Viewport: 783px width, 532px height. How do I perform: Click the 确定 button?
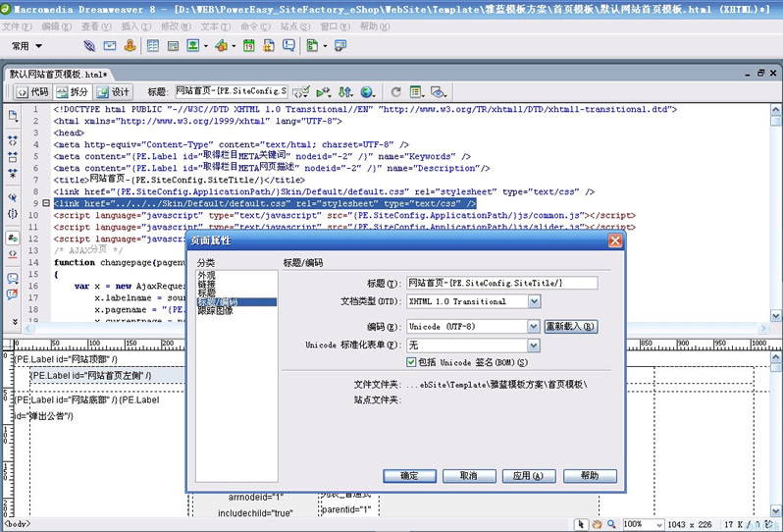pos(409,475)
